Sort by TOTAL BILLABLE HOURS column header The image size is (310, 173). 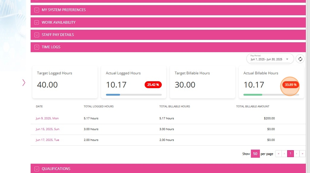tap(175, 106)
